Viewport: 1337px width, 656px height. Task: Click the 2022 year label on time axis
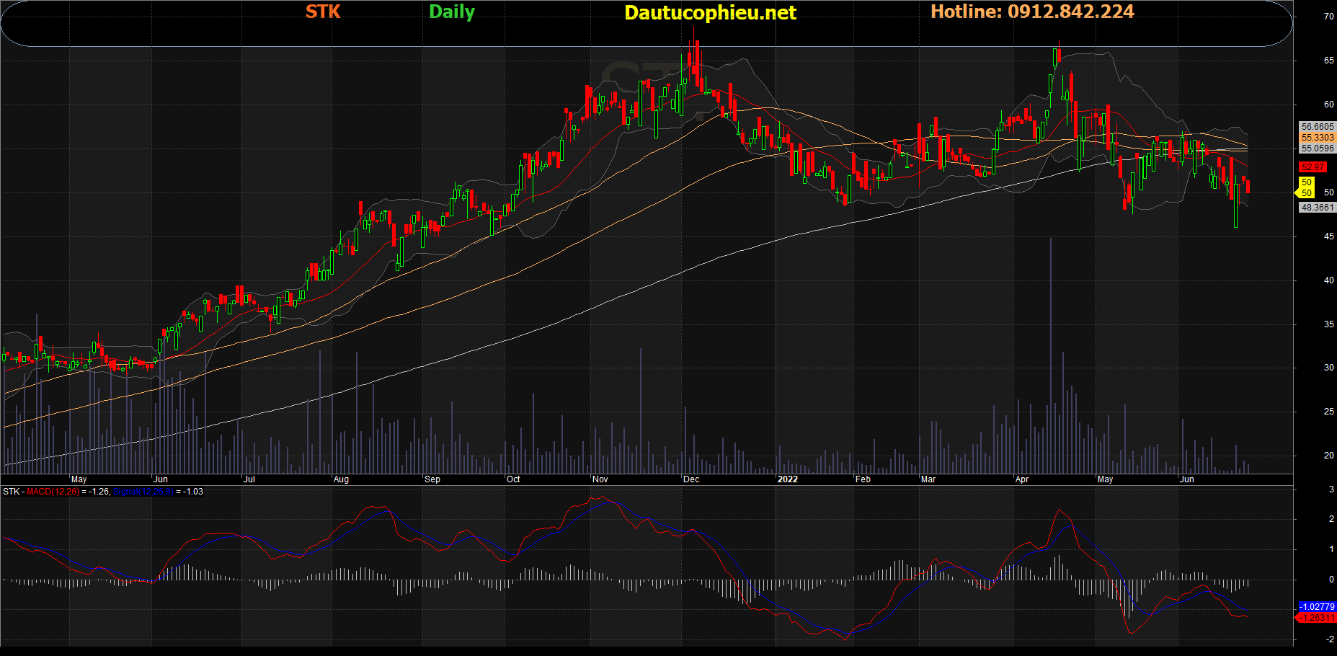(x=788, y=479)
